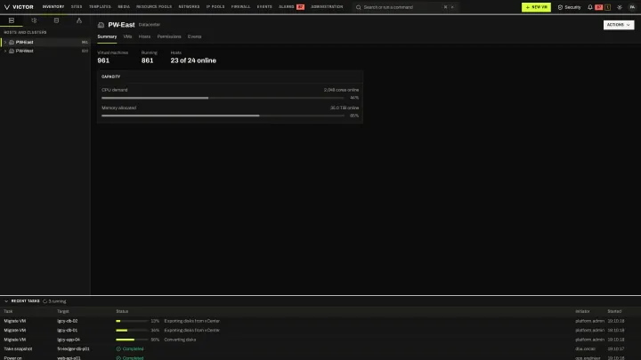The height and width of the screenshot is (360, 641).
Task: Click progress bar for lgcy-app-04 migration
Action: click(132, 340)
